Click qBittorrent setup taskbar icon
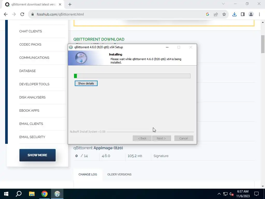Screen dimensions: 265x199 (x=57, y=194)
